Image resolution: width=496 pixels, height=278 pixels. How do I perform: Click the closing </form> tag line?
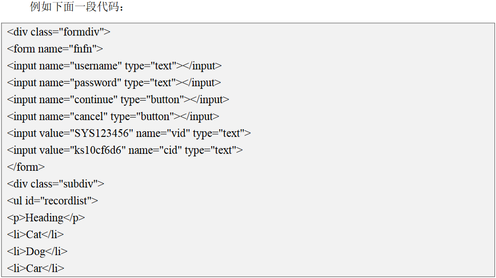click(x=26, y=167)
